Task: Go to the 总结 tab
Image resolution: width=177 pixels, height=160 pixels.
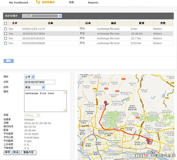Action: (71, 2)
